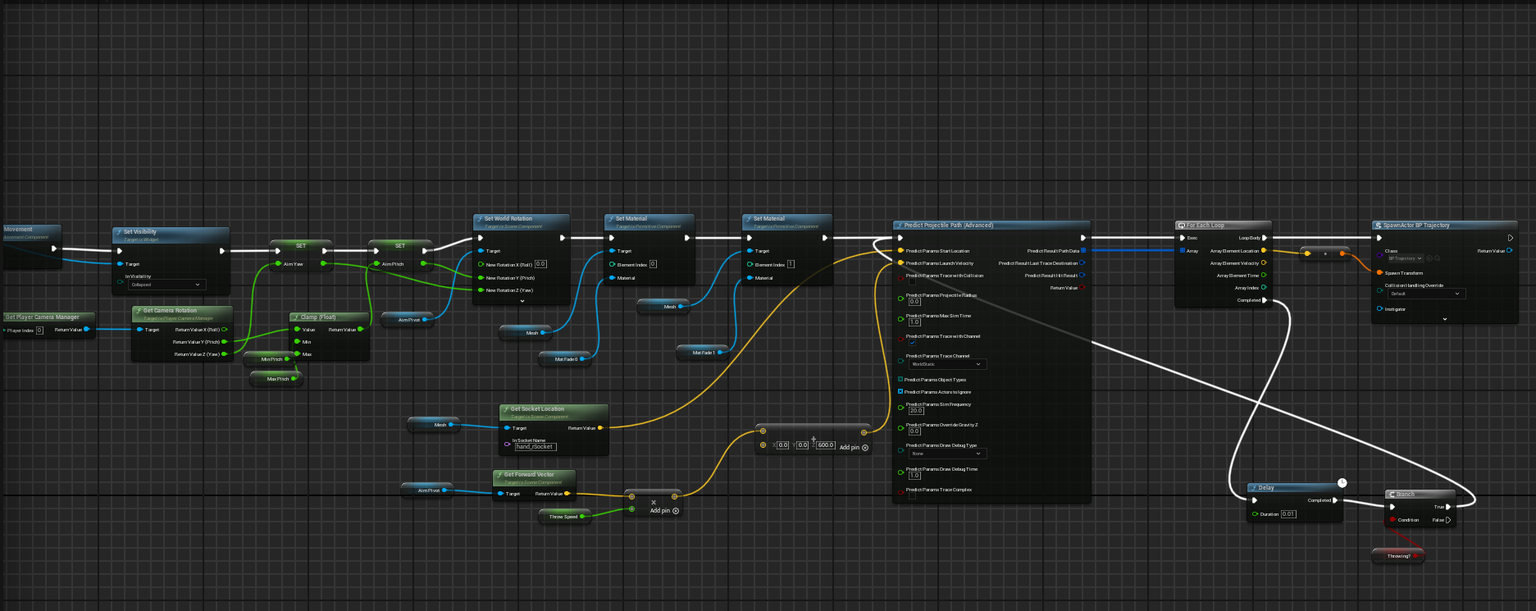
Task: Click Branch Condition input pin
Action: click(1392, 519)
